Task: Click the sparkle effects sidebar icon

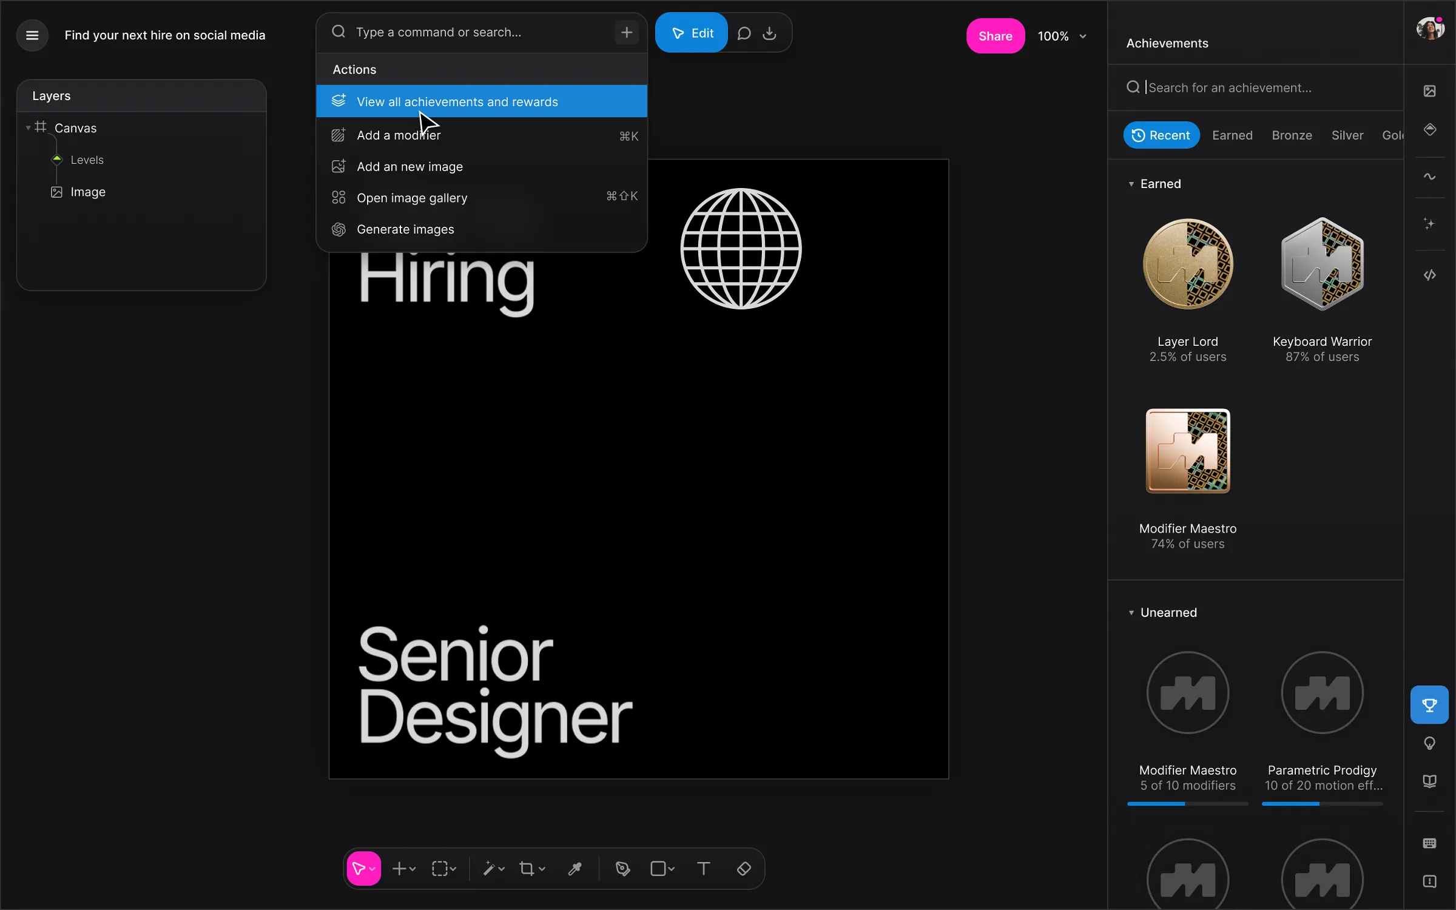Action: 1430,224
